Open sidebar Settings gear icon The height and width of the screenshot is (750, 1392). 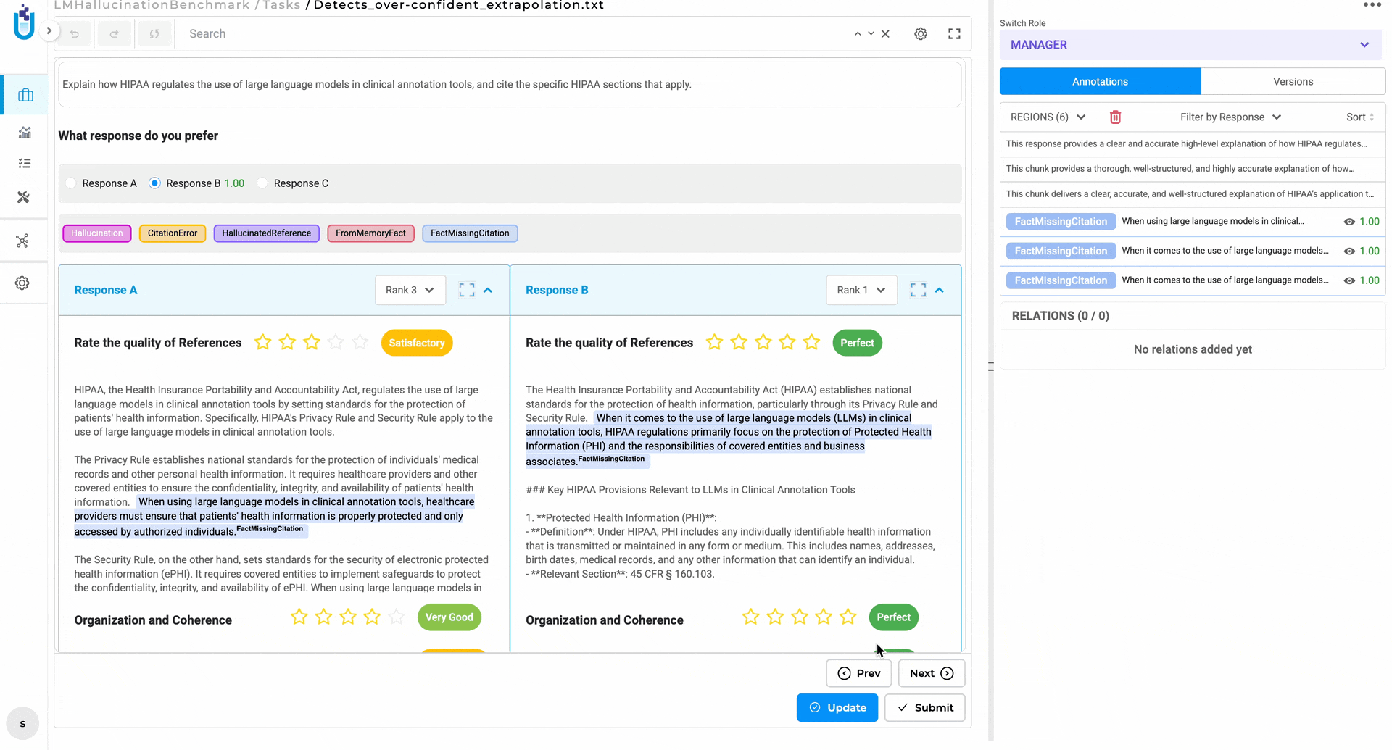coord(22,283)
